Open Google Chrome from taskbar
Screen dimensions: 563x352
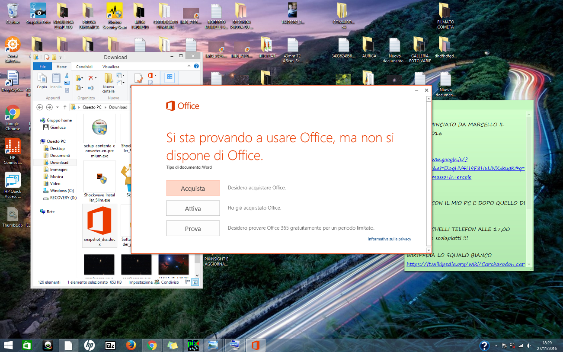click(152, 345)
